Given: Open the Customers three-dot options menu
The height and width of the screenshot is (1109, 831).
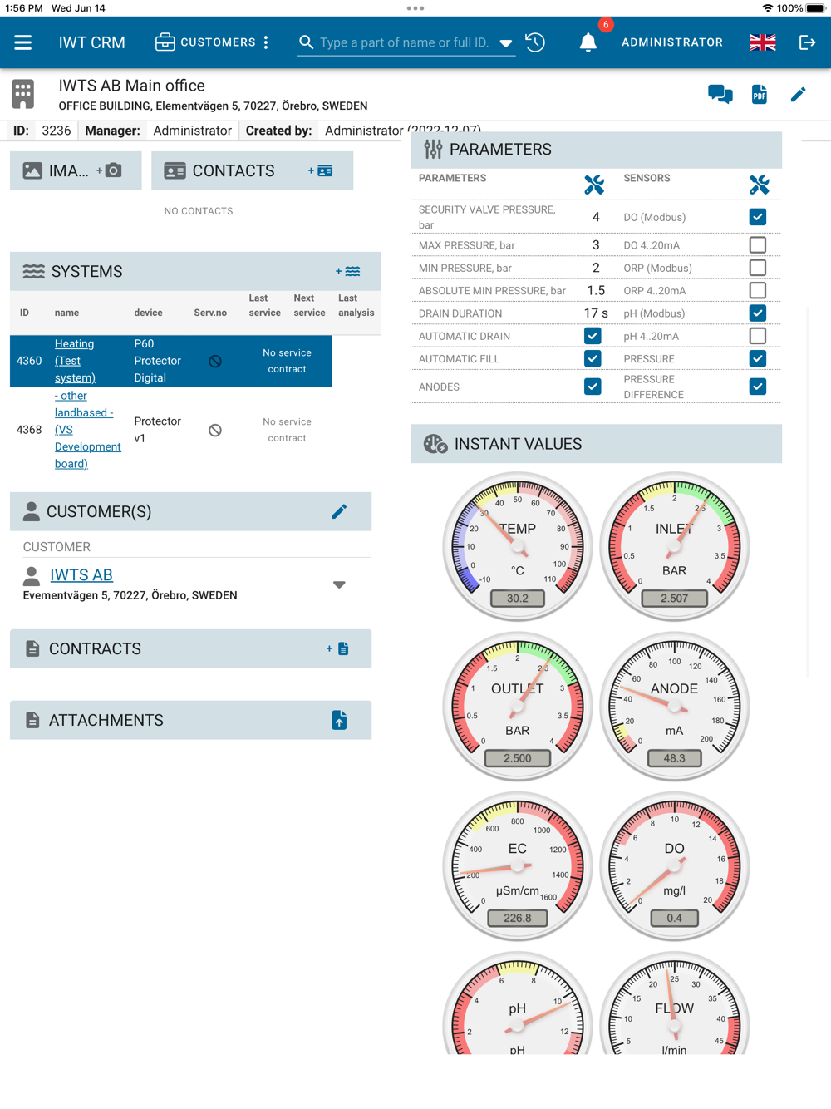Looking at the screenshot, I should coord(266,42).
